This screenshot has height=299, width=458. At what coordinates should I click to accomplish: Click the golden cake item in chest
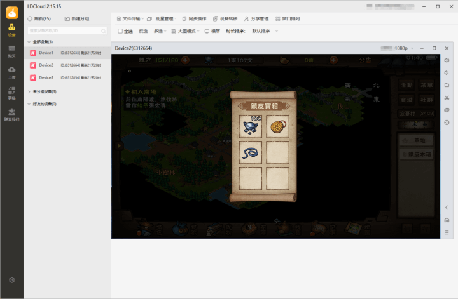pos(278,126)
